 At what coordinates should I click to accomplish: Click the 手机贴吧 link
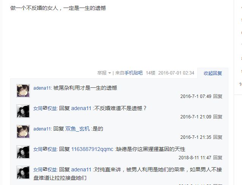tap(134, 73)
